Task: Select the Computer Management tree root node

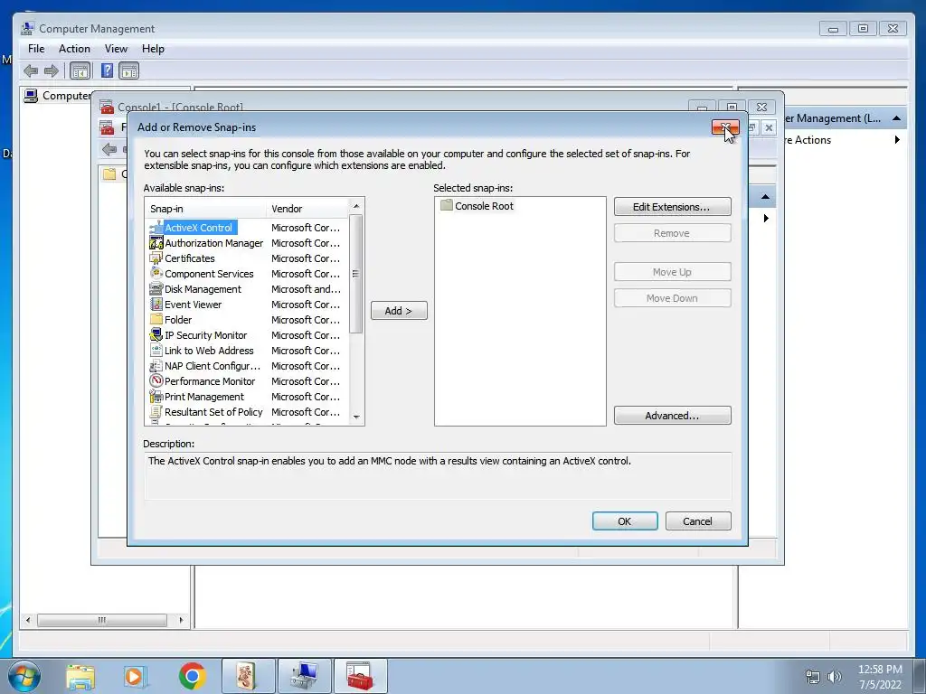Action: coord(58,96)
